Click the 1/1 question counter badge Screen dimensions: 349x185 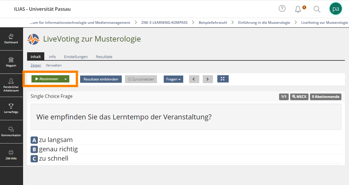pyautogui.click(x=284, y=97)
